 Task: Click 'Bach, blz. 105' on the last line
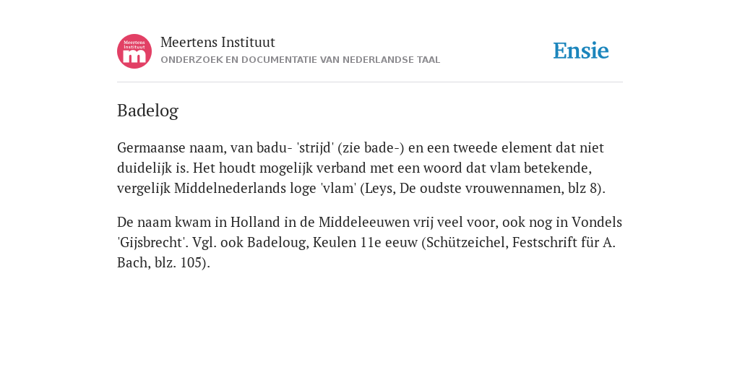tap(160, 262)
